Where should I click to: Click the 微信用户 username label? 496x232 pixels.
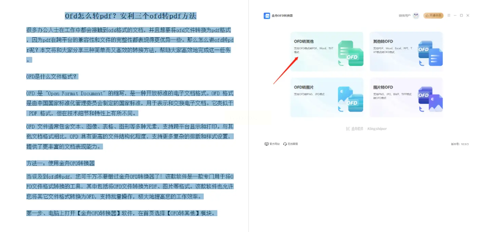point(405,16)
